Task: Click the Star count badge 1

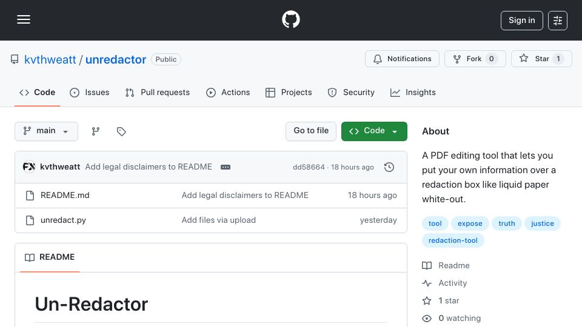Action: point(558,59)
